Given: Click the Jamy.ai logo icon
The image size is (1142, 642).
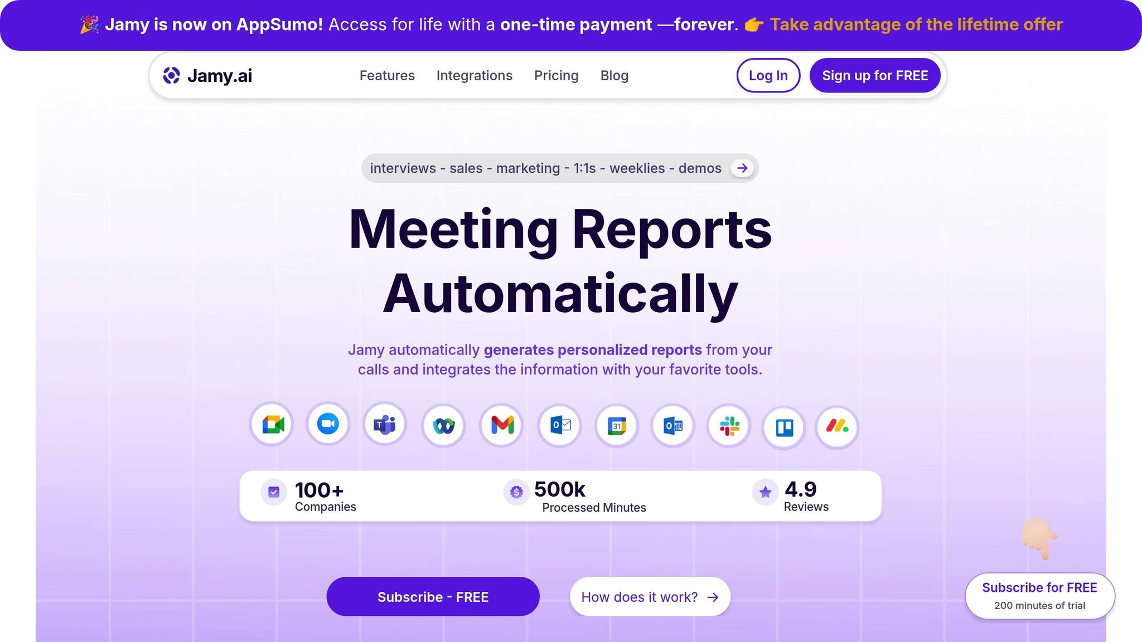Looking at the screenshot, I should point(171,75).
